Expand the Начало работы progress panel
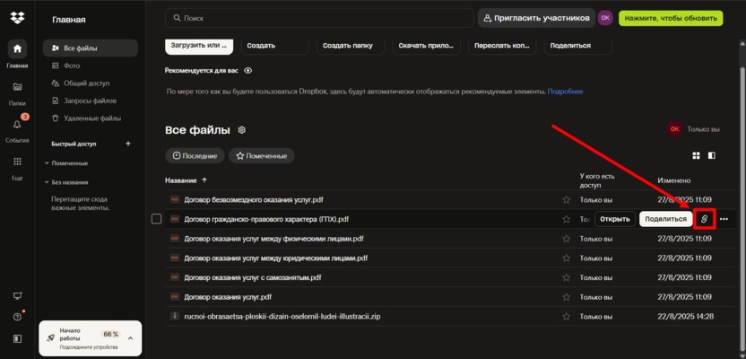This screenshot has height=359, width=746. pyautogui.click(x=130, y=337)
